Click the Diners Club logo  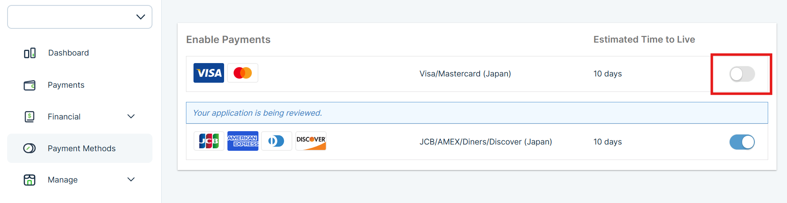click(x=276, y=141)
